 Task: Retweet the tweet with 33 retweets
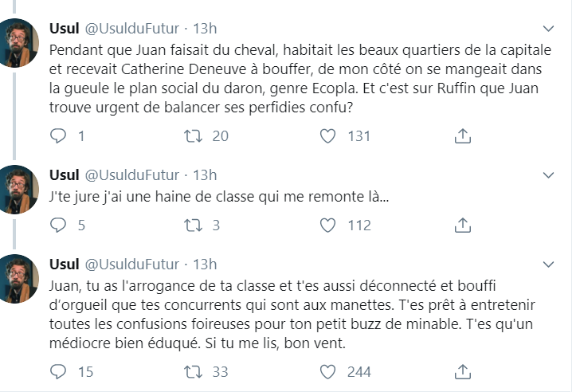pyautogui.click(x=194, y=372)
